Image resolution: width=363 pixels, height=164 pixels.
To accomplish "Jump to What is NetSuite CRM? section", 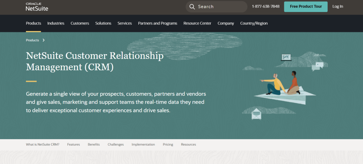I will pos(43,145).
